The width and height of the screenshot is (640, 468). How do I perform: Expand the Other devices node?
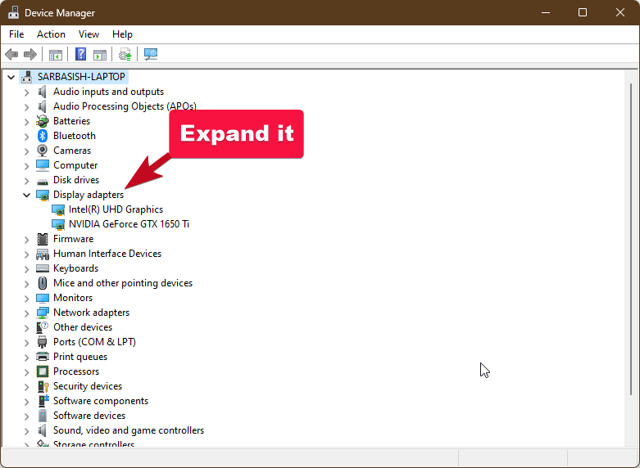[x=26, y=328]
